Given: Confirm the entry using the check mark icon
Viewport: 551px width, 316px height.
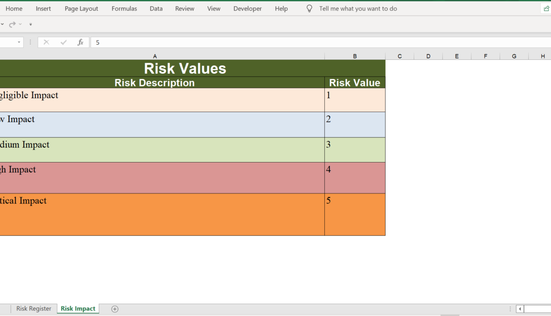Looking at the screenshot, I should point(63,42).
